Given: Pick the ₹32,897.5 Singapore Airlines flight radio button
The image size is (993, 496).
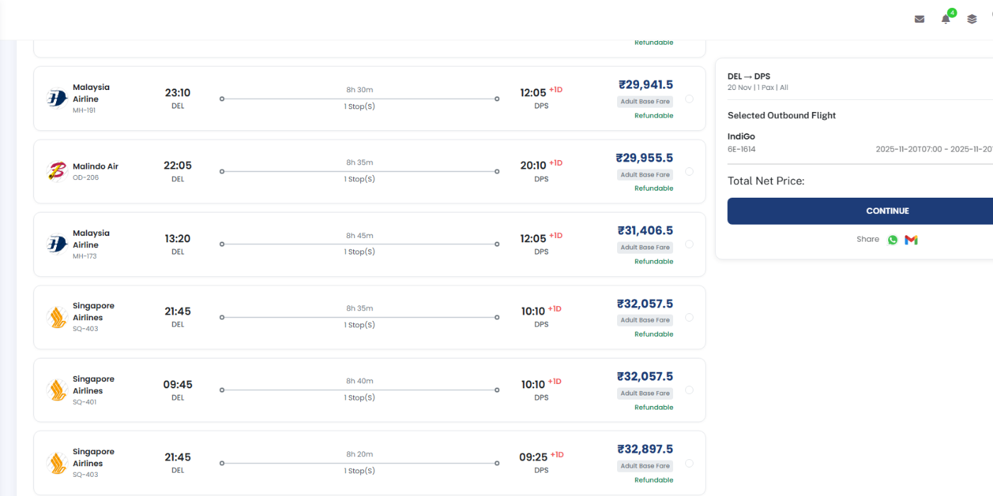Looking at the screenshot, I should point(689,463).
